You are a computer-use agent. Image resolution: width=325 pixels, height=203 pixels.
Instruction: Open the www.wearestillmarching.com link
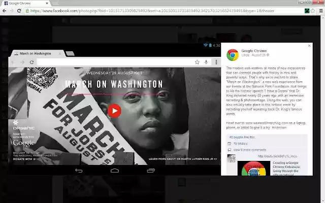pos(266,123)
